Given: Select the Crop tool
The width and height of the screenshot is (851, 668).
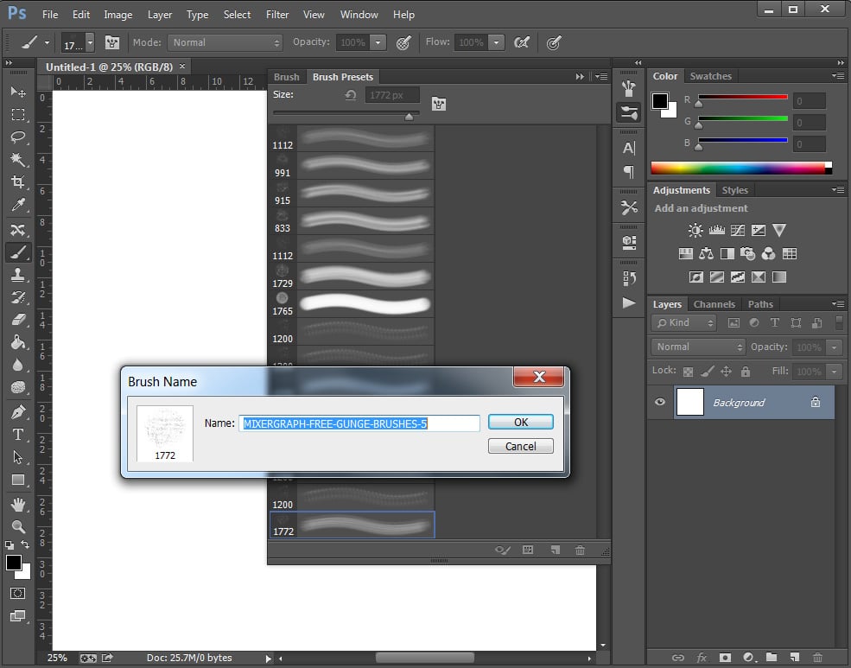Looking at the screenshot, I should click(x=18, y=182).
